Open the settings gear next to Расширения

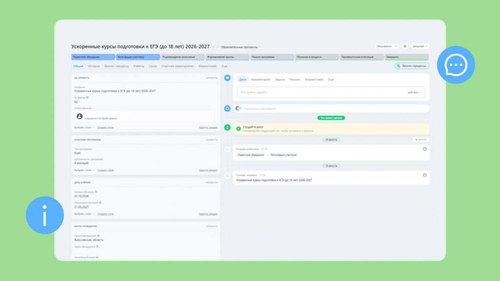pyautogui.click(x=405, y=46)
